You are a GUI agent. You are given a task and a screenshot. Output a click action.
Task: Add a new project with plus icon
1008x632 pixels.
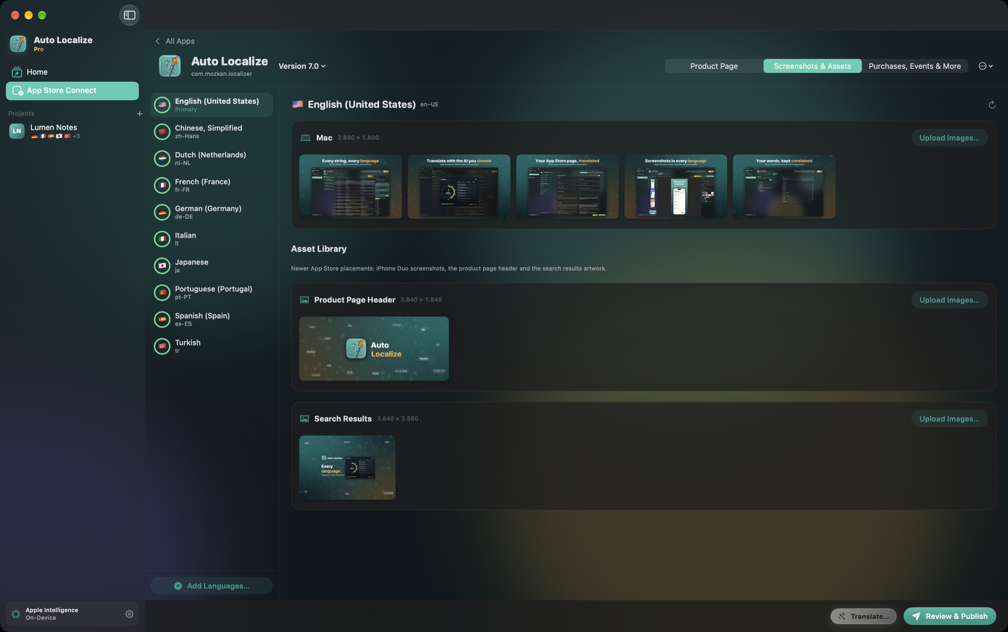[x=140, y=114]
